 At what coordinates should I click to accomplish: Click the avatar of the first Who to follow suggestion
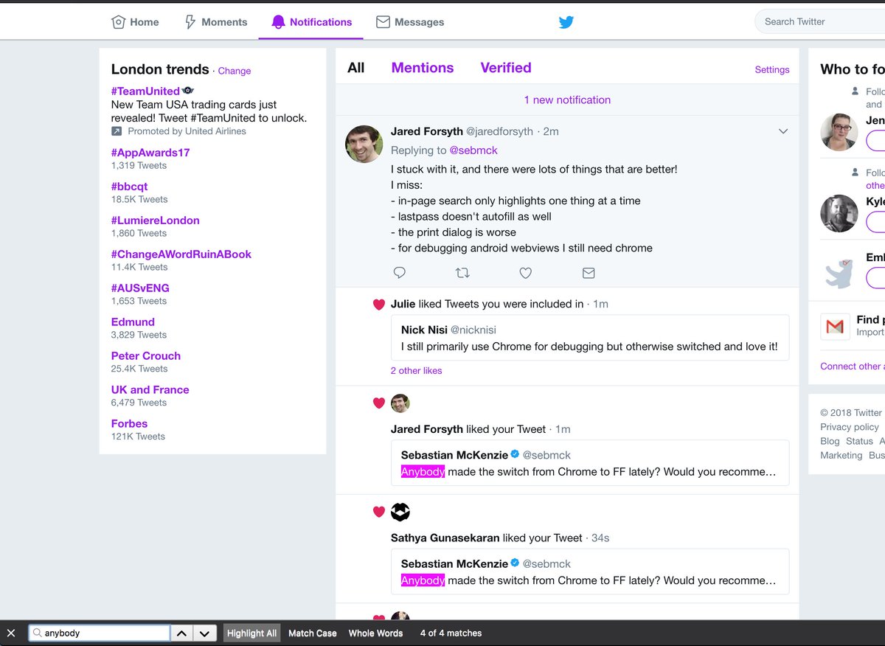(x=839, y=132)
